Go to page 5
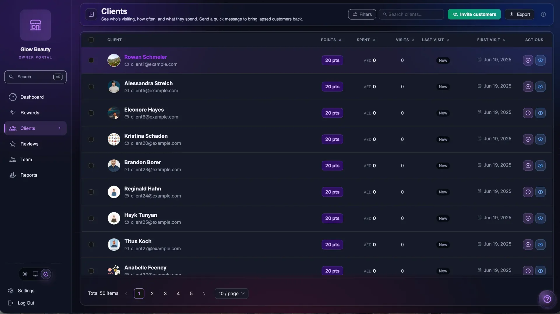 pos(191,294)
